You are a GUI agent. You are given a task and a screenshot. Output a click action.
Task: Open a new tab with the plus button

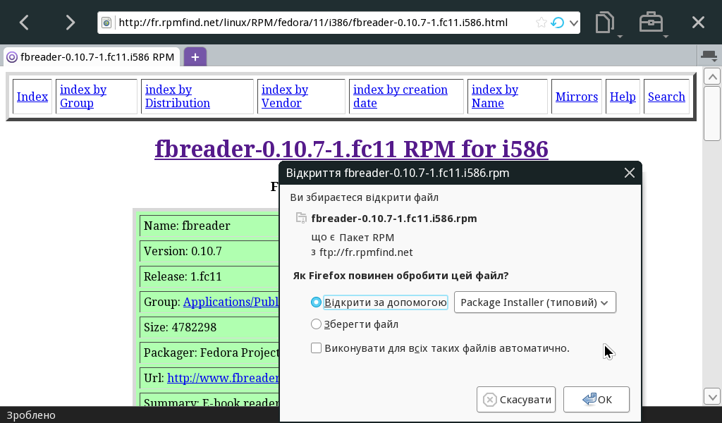pos(195,56)
